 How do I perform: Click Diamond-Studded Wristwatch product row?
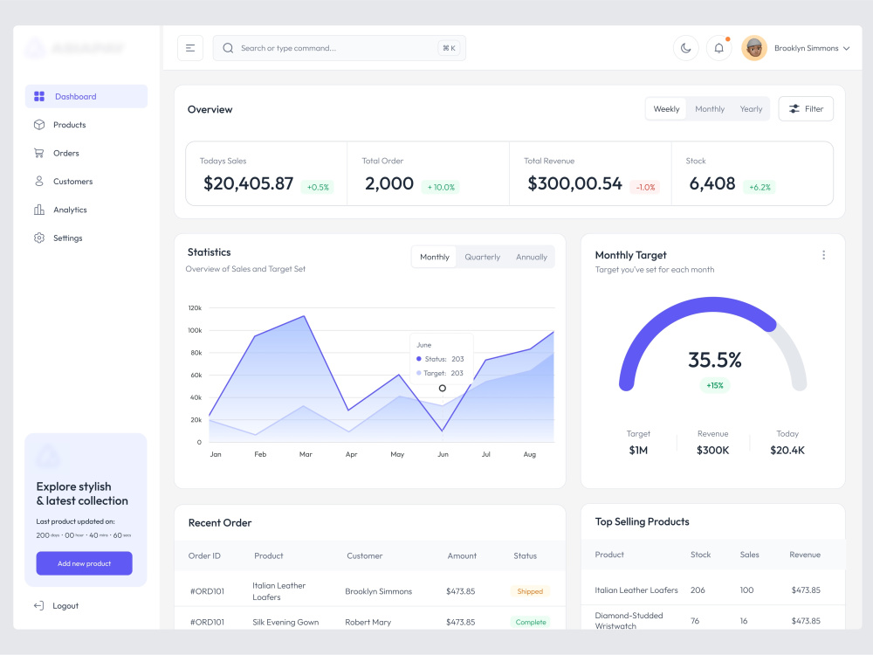coord(712,619)
